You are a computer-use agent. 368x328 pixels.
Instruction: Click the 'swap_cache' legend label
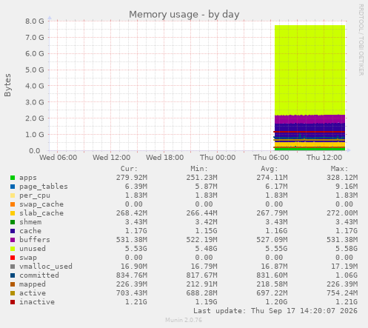[x=41, y=204]
